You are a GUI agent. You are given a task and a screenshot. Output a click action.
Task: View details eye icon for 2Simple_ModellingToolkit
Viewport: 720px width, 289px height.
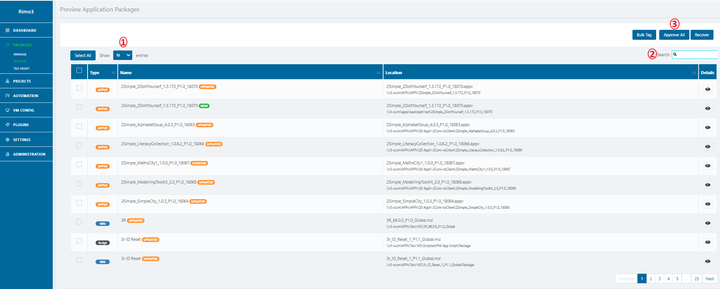pyautogui.click(x=708, y=185)
